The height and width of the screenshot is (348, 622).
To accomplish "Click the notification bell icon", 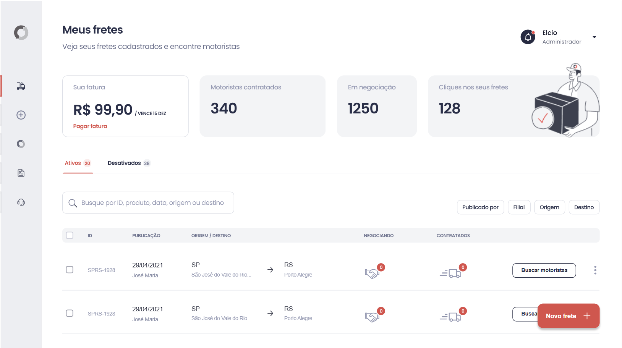I will tap(528, 37).
